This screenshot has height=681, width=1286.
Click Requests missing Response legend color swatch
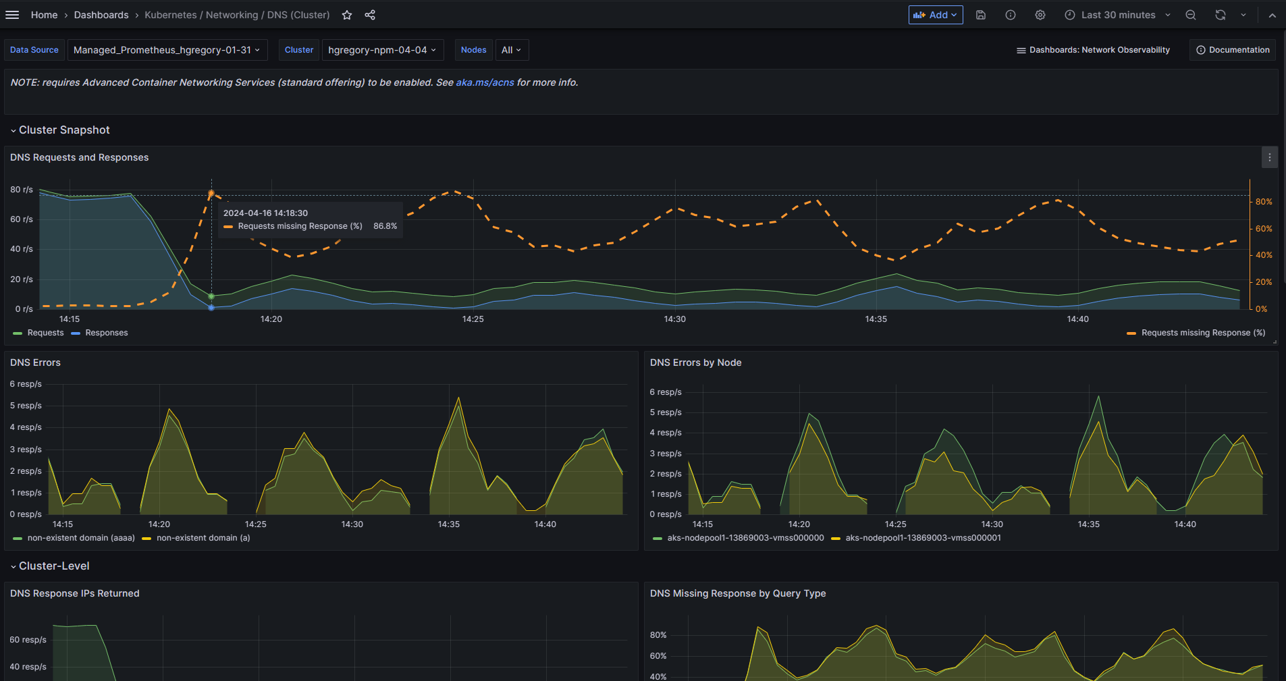(1131, 333)
